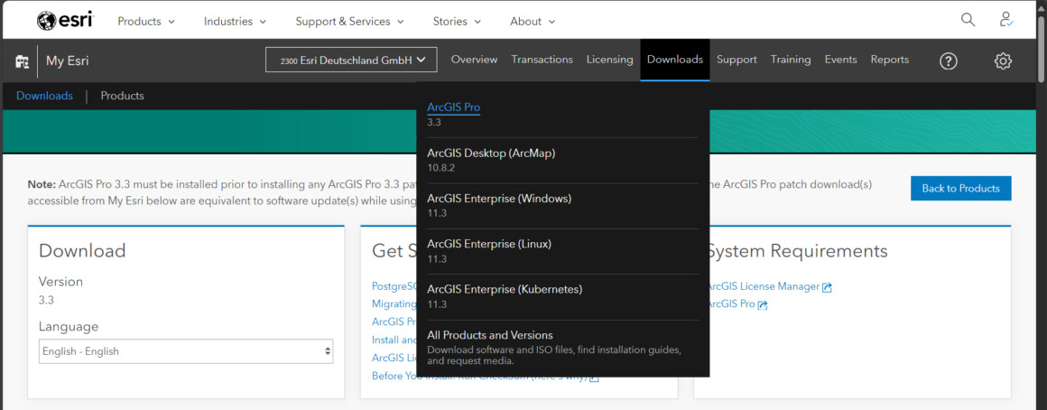This screenshot has height=410, width=1047.
Task: Open the ArcGIS License Manager requirements link
Action: 763,286
